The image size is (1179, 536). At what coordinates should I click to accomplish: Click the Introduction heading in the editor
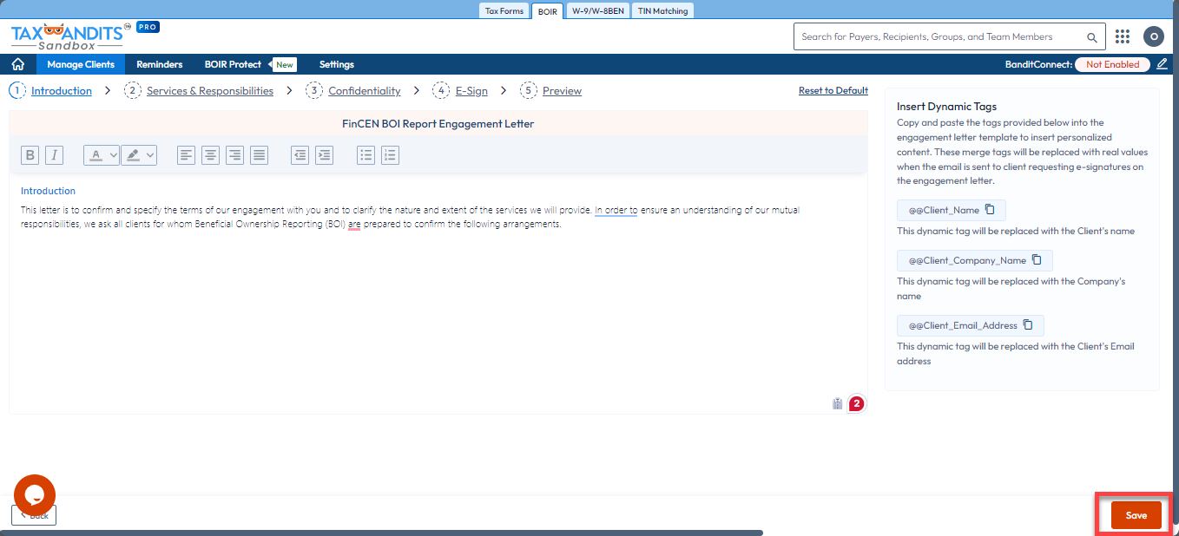[48, 191]
